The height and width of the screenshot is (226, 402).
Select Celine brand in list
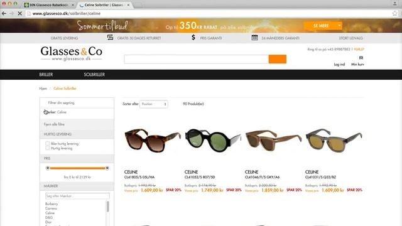(50, 213)
